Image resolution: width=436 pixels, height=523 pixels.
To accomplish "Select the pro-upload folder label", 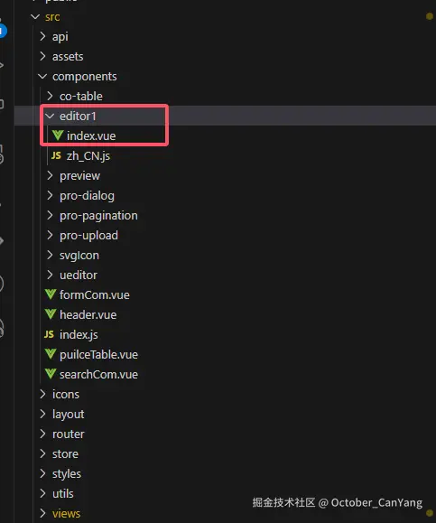I will pyautogui.click(x=88, y=236).
